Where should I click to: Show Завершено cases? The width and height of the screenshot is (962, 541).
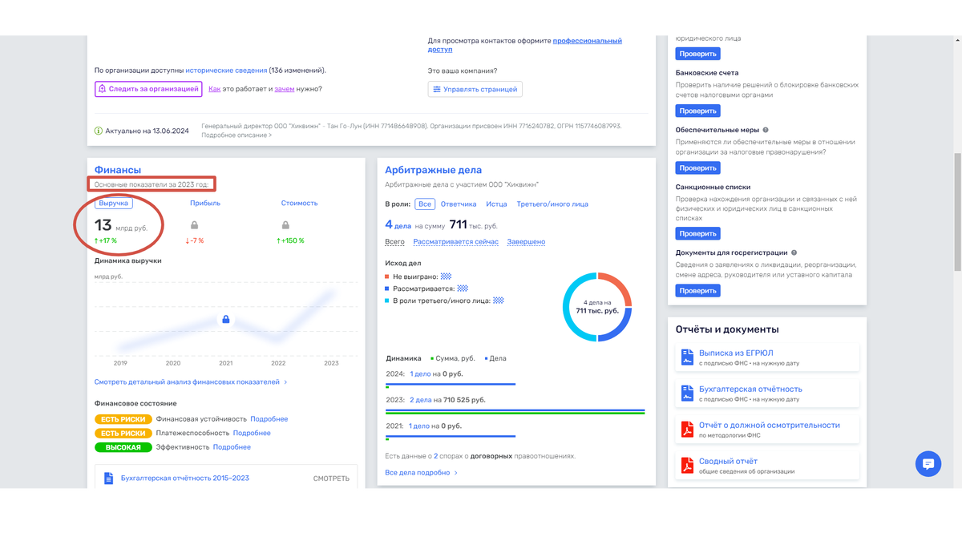[526, 242]
